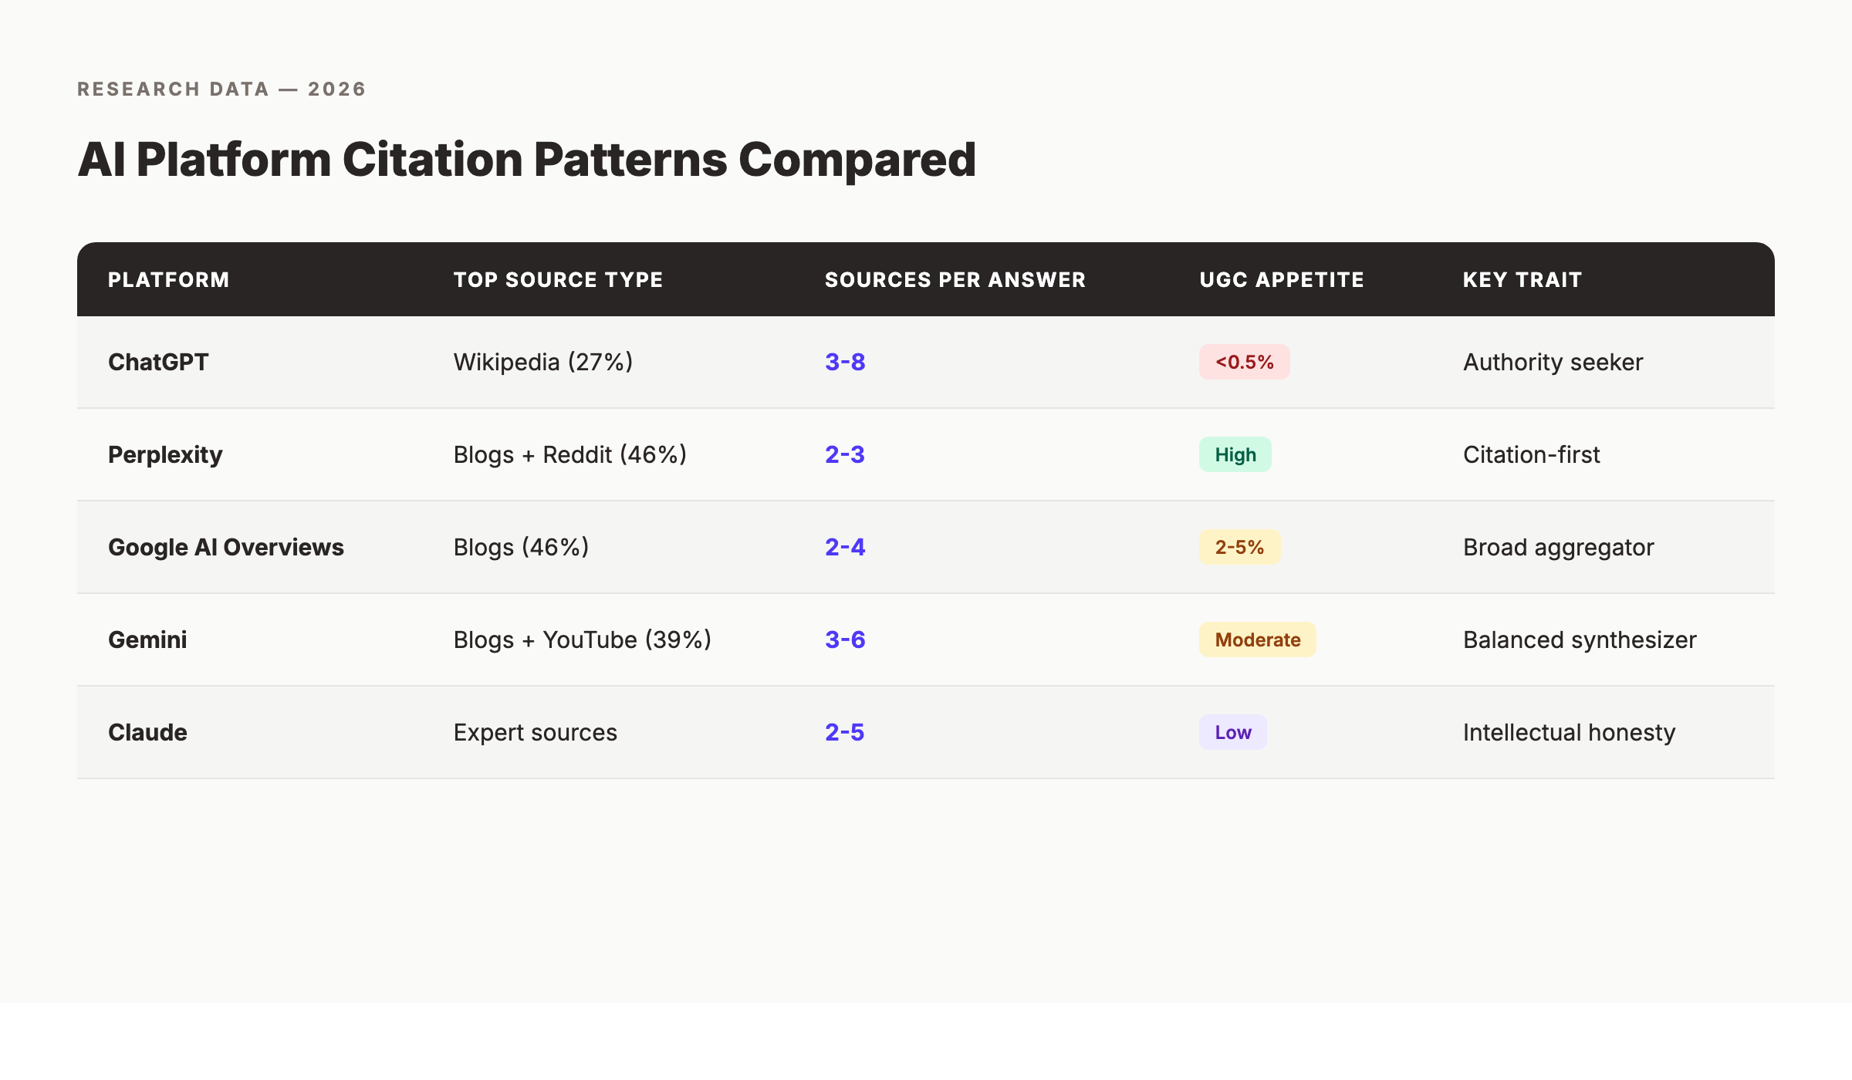Click the 'Intellectual honesty' trait

[x=1570, y=732]
